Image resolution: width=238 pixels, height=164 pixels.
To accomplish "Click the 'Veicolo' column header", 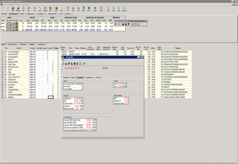I will [x=18, y=48].
